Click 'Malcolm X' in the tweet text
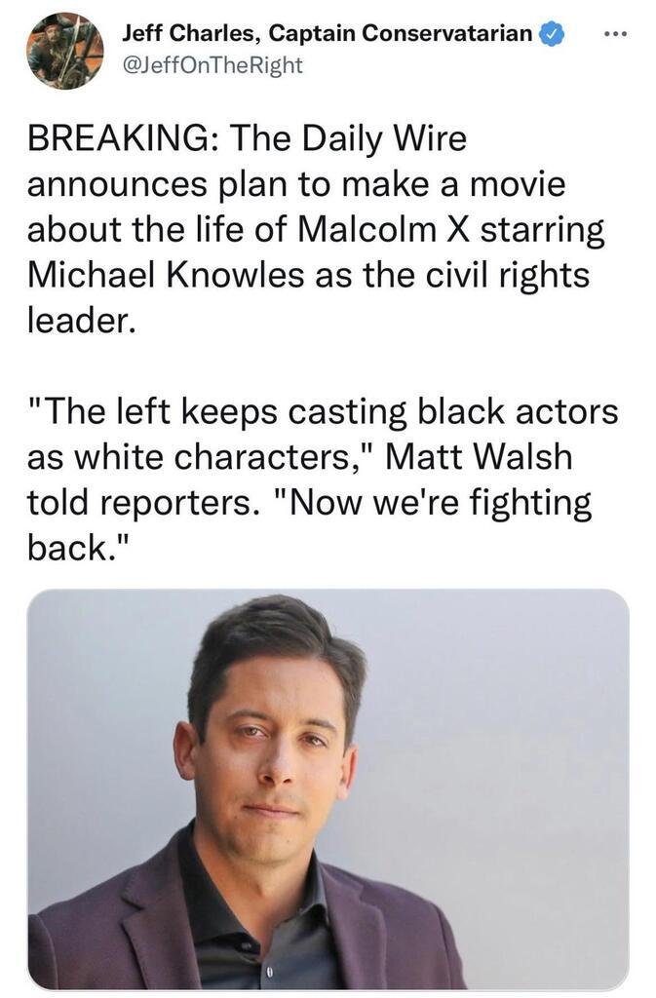Image resolution: width=656 pixels, height=998 pixels. (384, 230)
